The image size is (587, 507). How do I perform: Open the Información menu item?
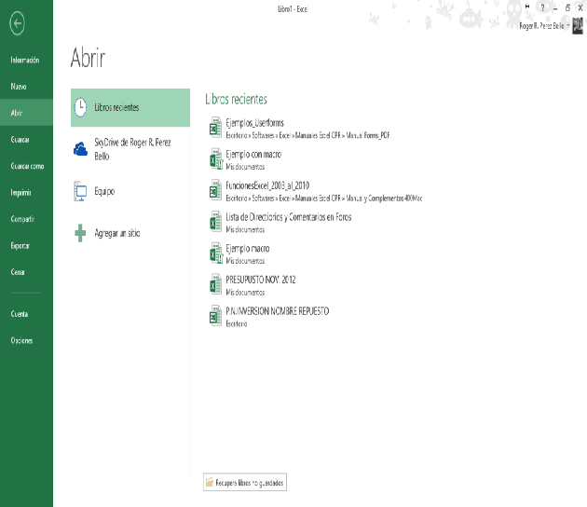click(24, 60)
